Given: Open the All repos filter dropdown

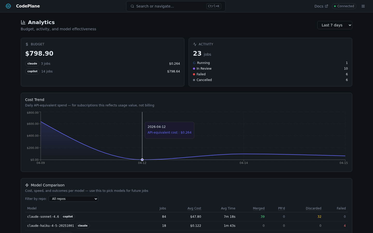Looking at the screenshot, I should click(x=73, y=199).
